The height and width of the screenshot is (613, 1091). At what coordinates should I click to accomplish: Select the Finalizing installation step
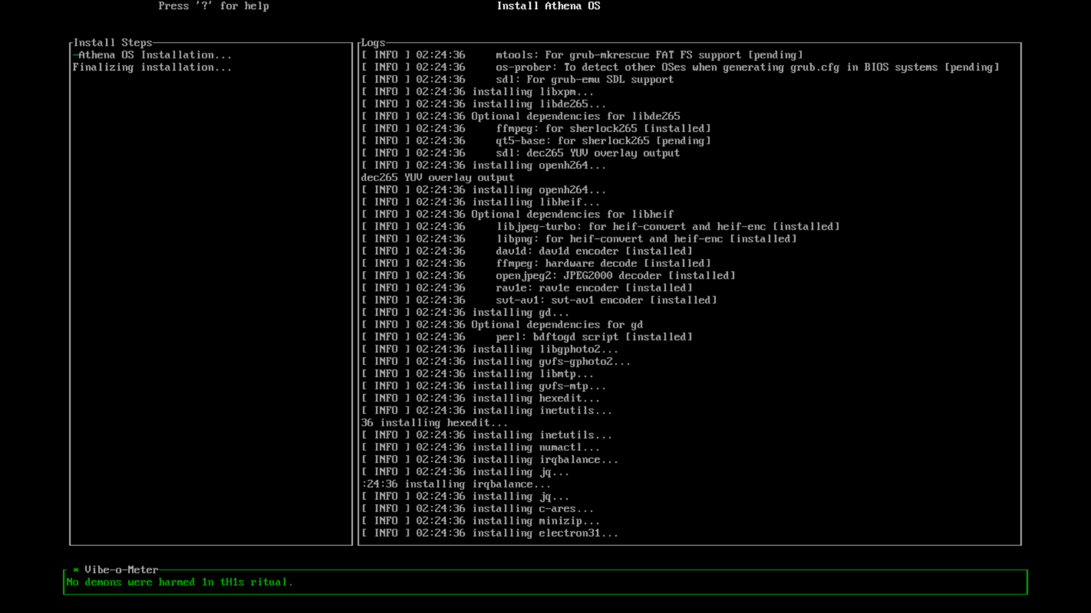click(153, 67)
